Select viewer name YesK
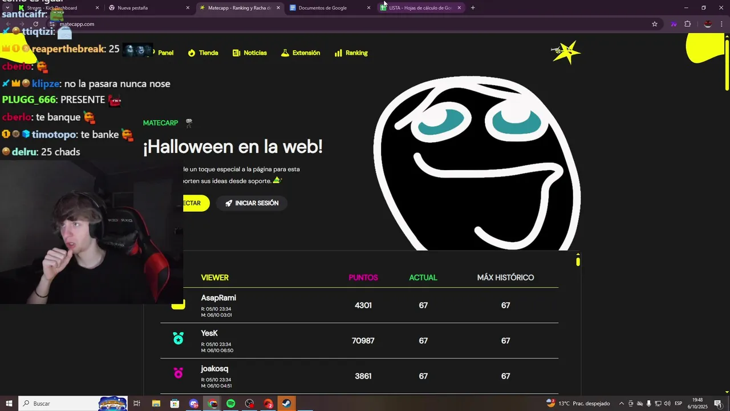 (209, 333)
